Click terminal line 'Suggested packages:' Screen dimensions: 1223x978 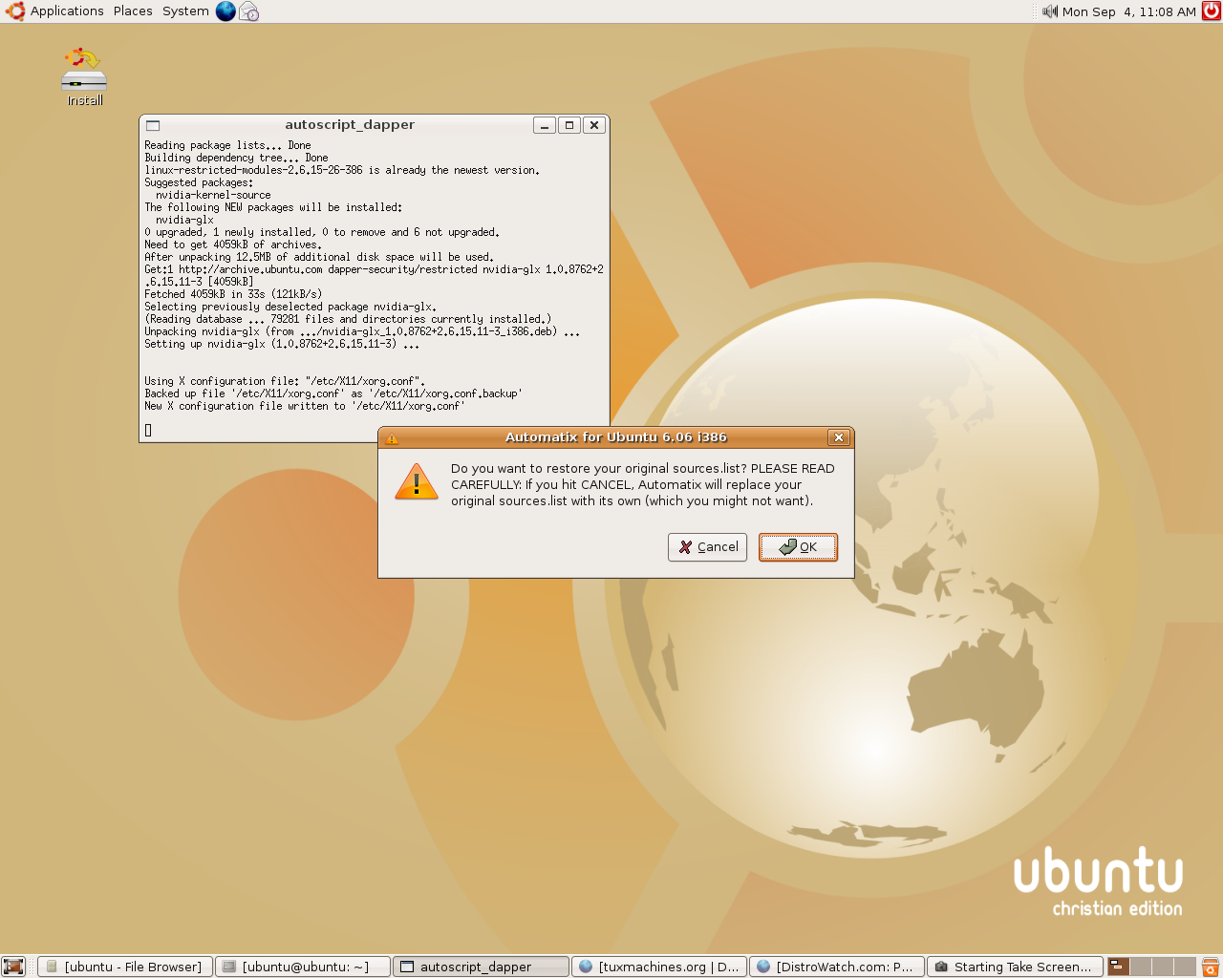click(x=199, y=182)
